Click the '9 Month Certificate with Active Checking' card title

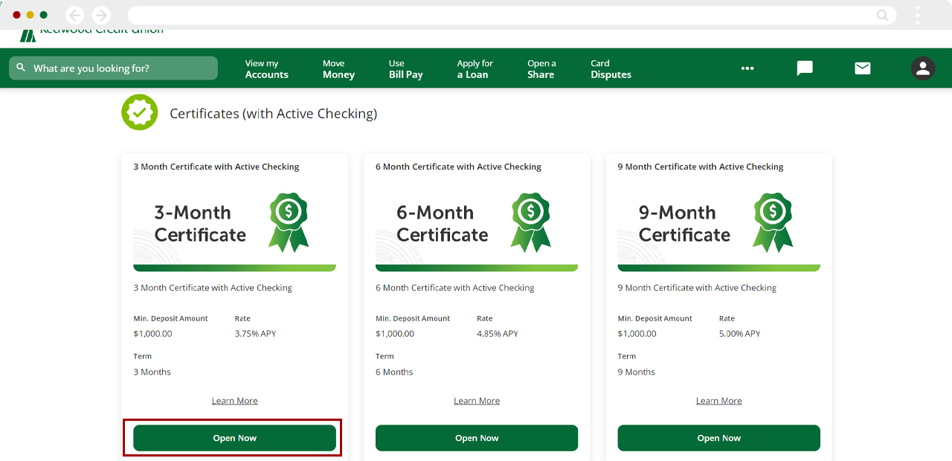tap(701, 167)
